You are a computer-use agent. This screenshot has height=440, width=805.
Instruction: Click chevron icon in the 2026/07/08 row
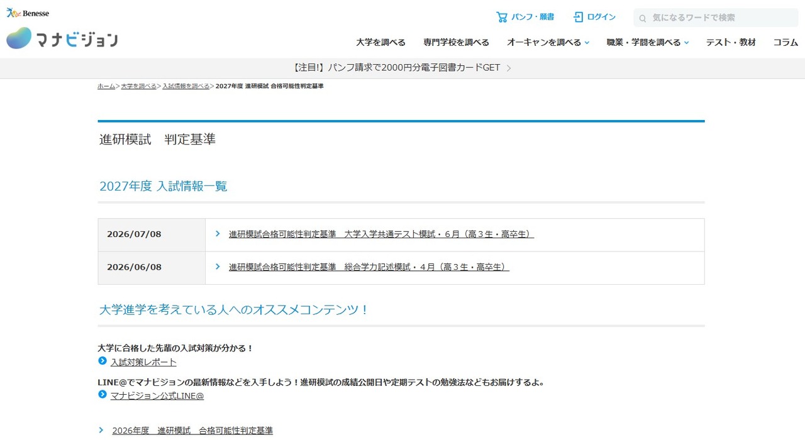click(x=218, y=233)
